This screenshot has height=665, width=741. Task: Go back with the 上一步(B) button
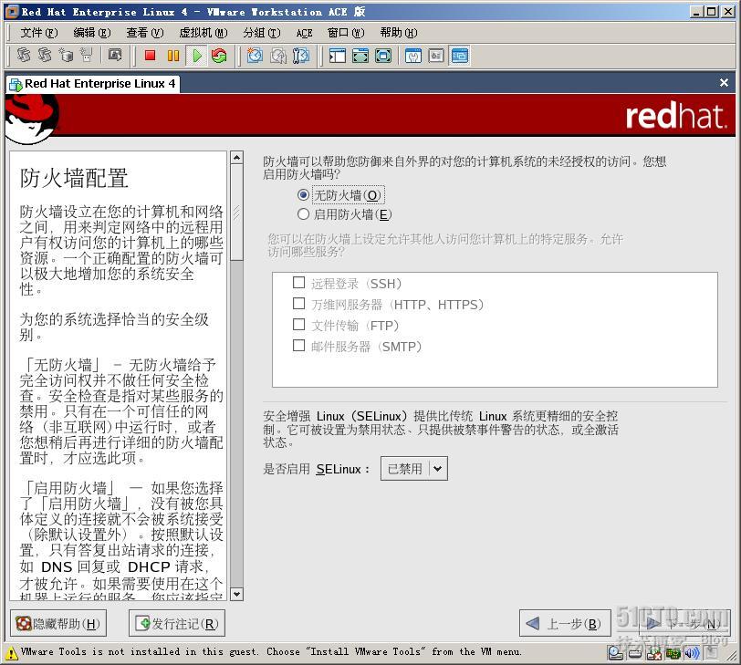click(564, 623)
